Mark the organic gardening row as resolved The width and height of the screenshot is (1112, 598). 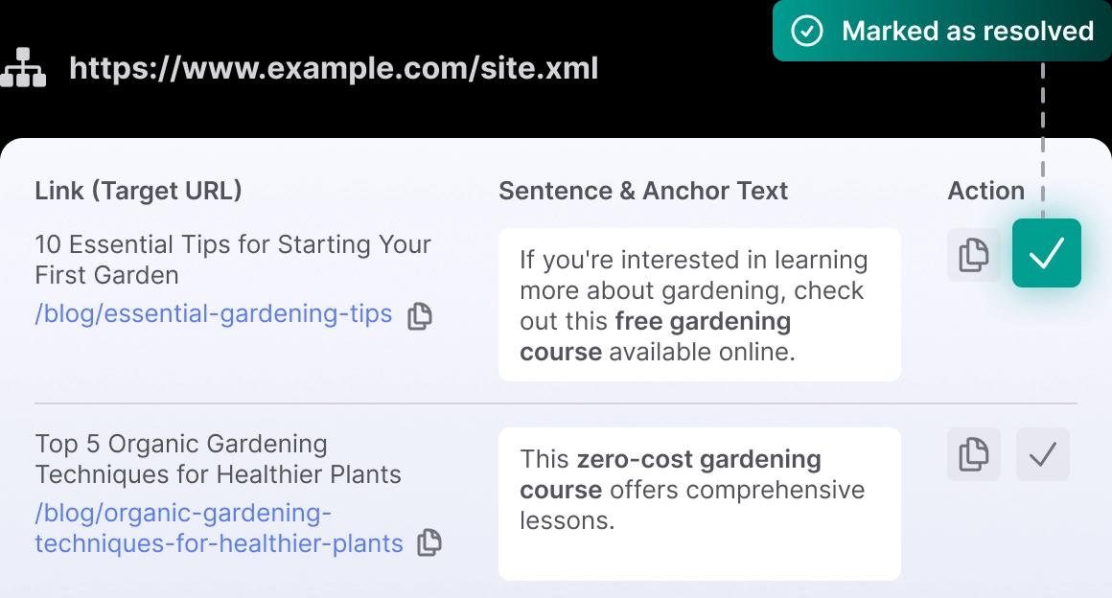(1043, 454)
